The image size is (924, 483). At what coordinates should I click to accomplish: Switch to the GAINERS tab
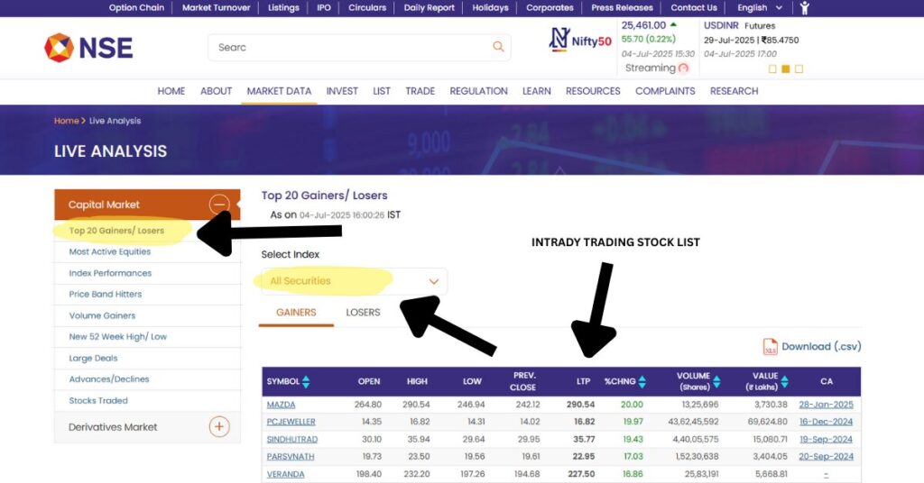pos(296,313)
